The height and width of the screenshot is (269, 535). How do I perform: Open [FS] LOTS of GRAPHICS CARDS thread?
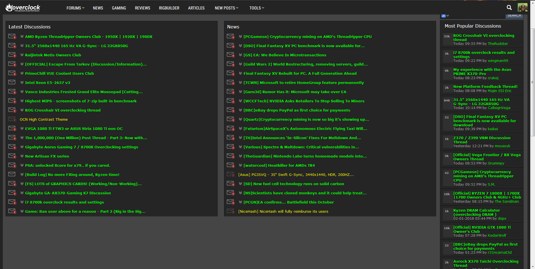pos(83,184)
